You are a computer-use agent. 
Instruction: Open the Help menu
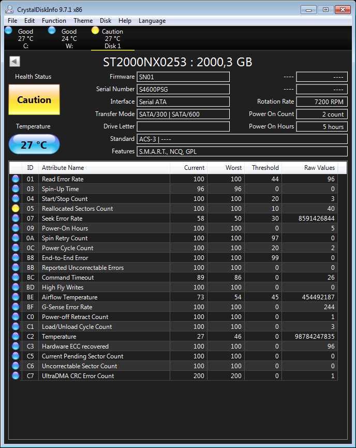point(125,21)
